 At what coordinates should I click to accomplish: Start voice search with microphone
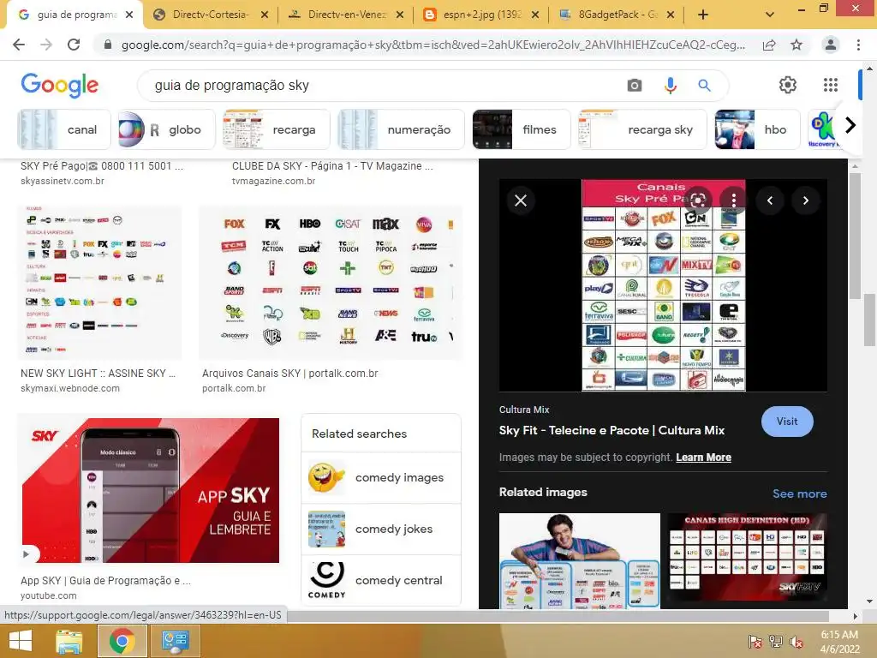pos(670,86)
